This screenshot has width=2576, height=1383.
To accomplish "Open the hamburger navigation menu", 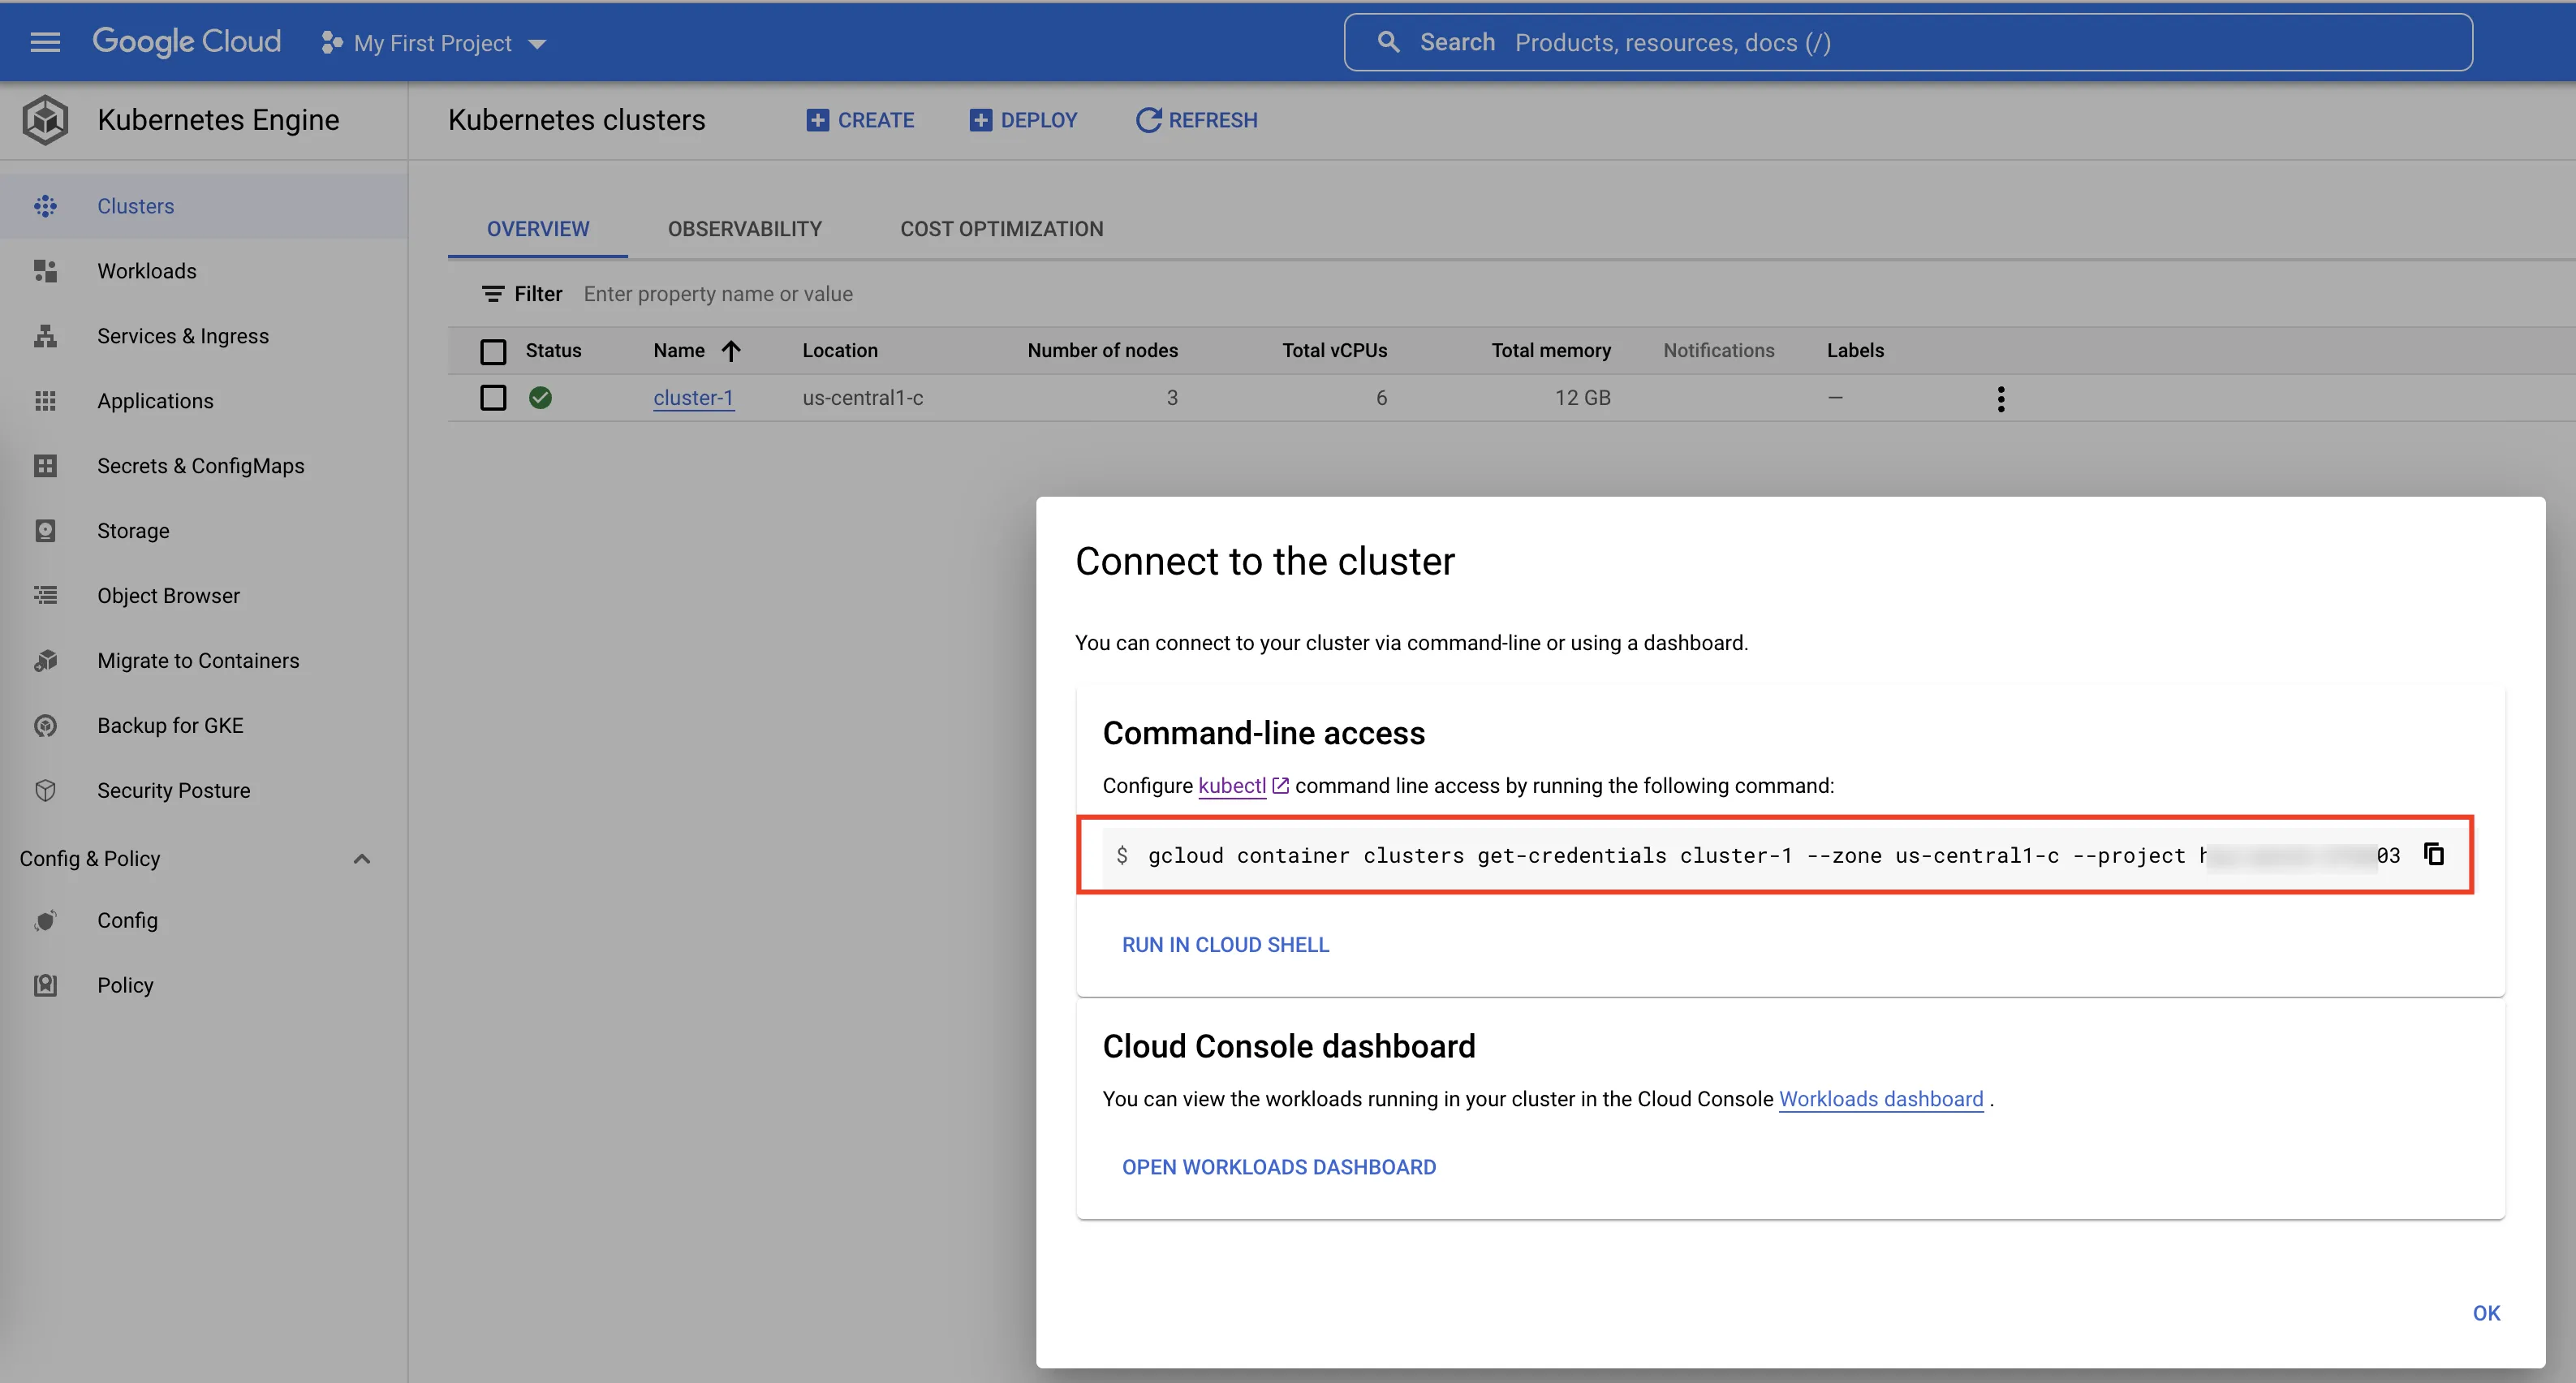I will [x=45, y=42].
